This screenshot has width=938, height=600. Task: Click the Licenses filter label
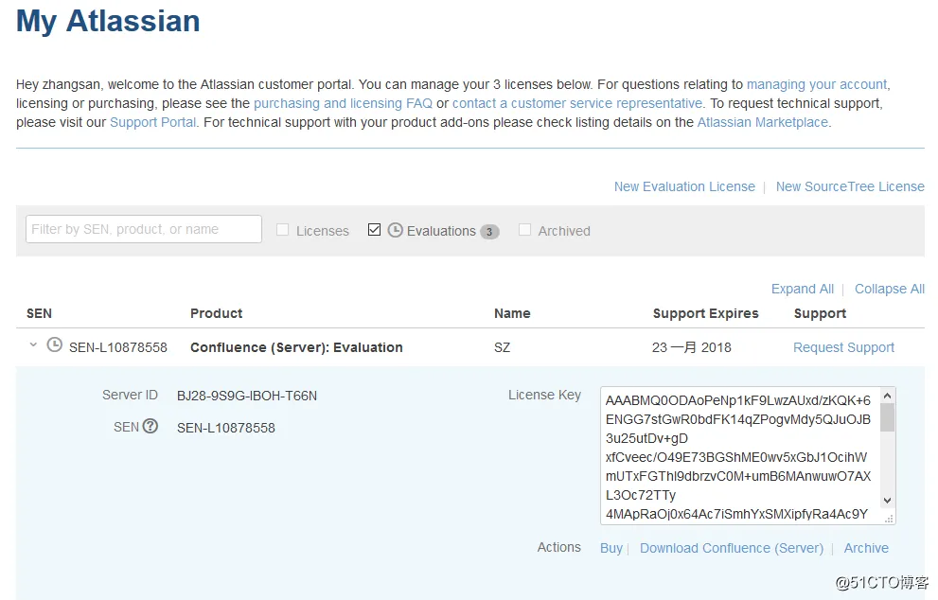[323, 231]
